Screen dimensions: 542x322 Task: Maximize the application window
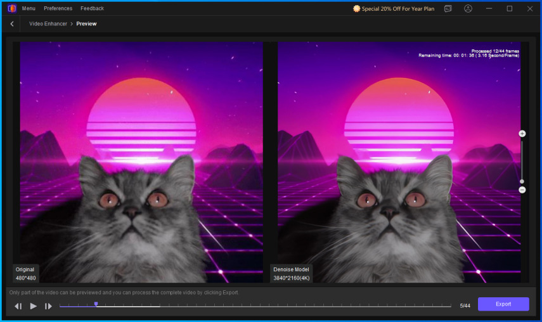click(x=510, y=9)
